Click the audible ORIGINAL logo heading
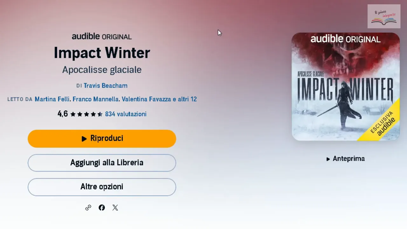 102,37
